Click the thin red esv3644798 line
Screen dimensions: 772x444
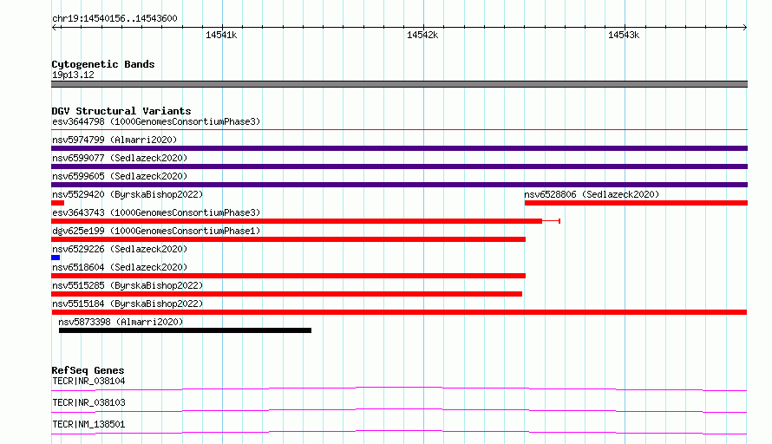pos(399,129)
